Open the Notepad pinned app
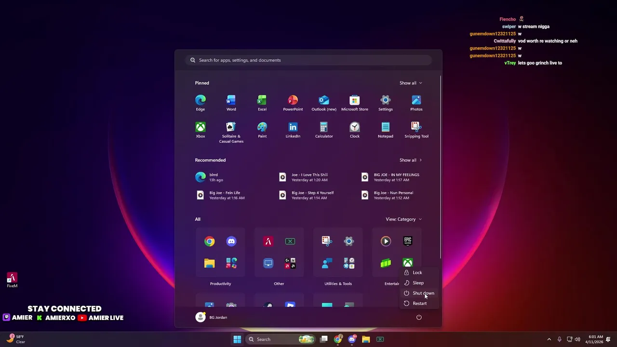 (x=386, y=130)
